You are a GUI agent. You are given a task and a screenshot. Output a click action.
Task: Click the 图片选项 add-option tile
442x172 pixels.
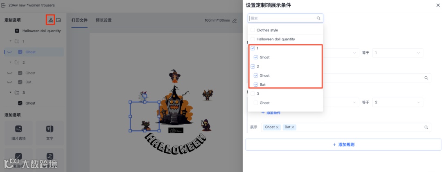[x=18, y=133]
